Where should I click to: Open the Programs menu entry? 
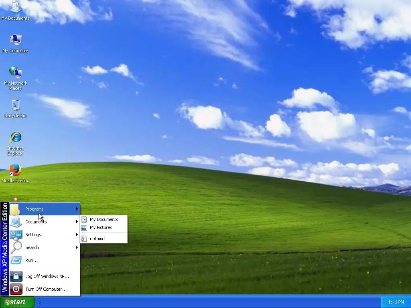tap(45, 209)
